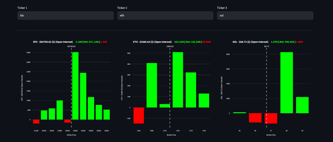Click the BTC 64000 strike green bar

(75, 86)
